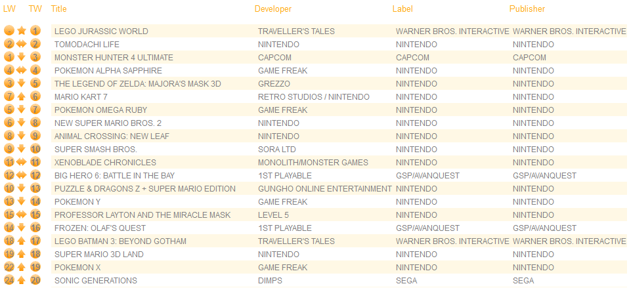Image resolution: width=629 pixels, height=288 pixels.
Task: Click the Title column header
Action: point(59,9)
